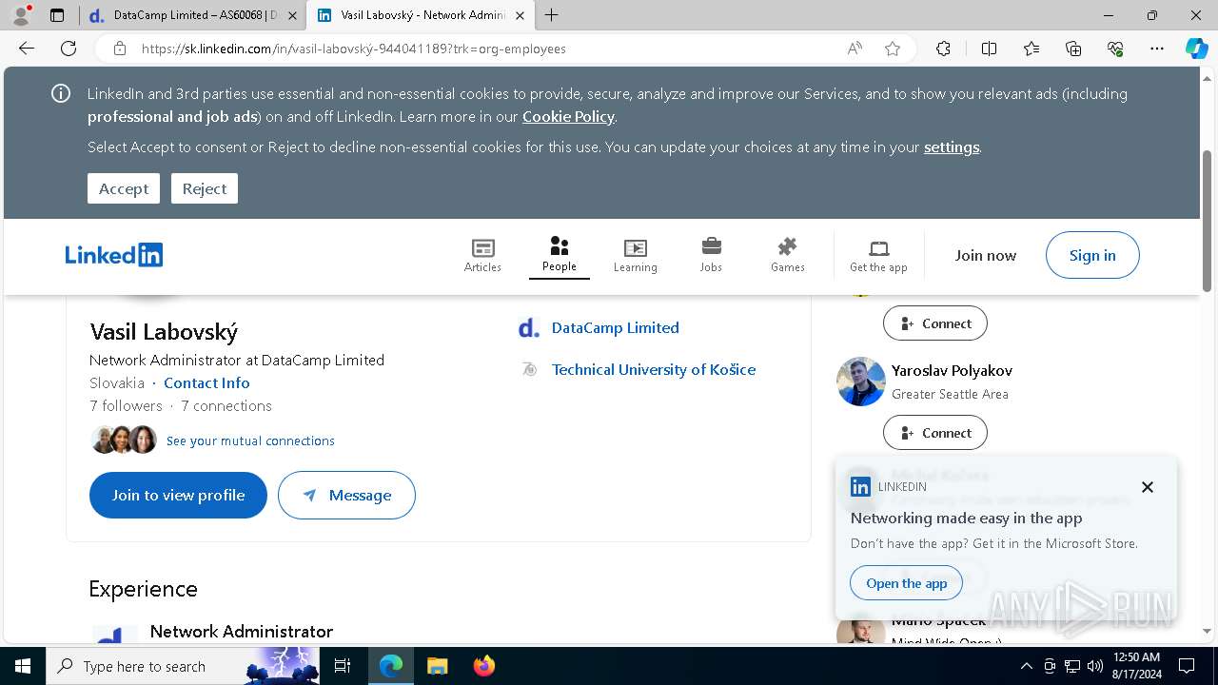View site information lock icon
The width and height of the screenshot is (1218, 685).
tap(119, 49)
